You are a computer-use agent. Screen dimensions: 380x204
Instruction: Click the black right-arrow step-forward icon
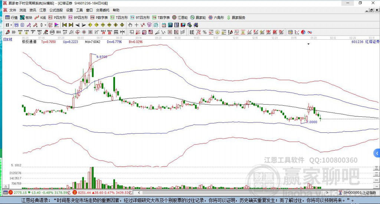coord(83,25)
